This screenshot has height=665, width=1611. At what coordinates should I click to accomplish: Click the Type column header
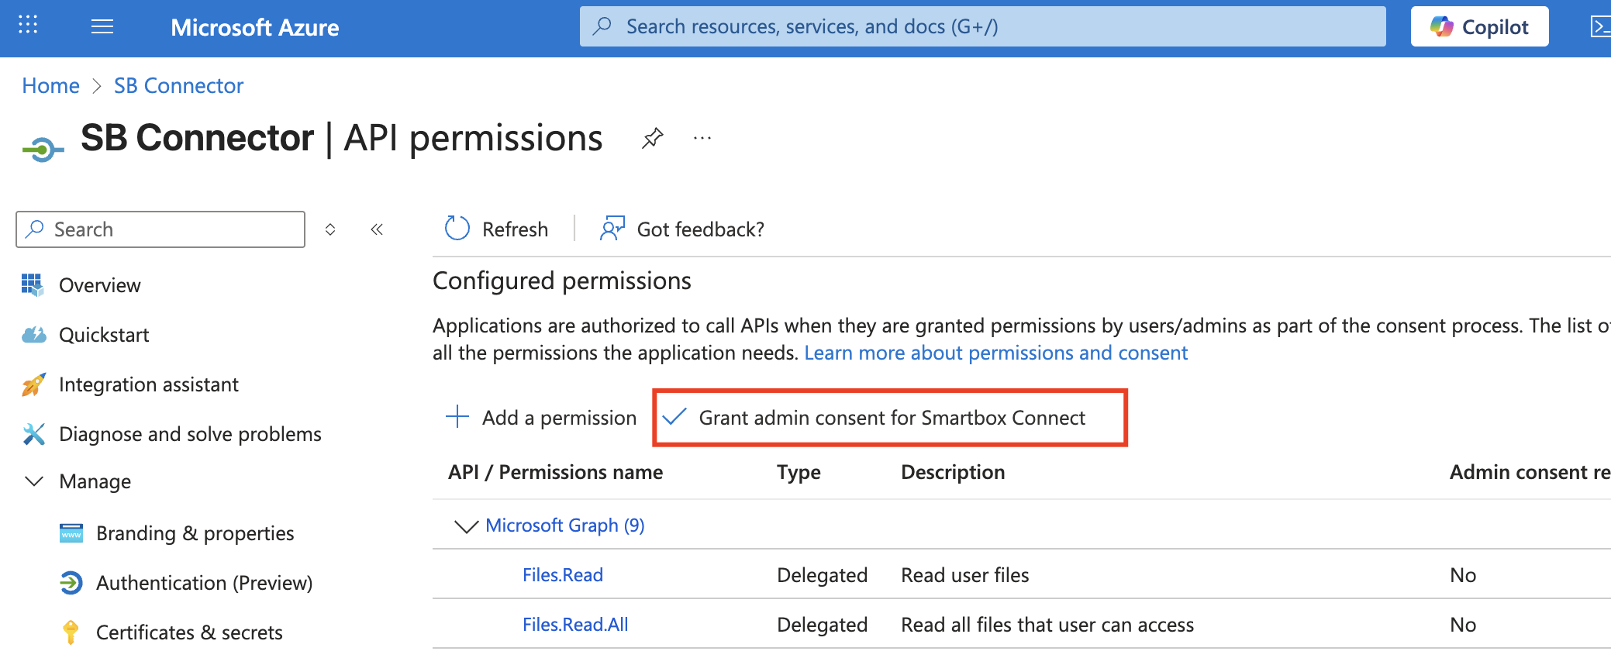[799, 473]
